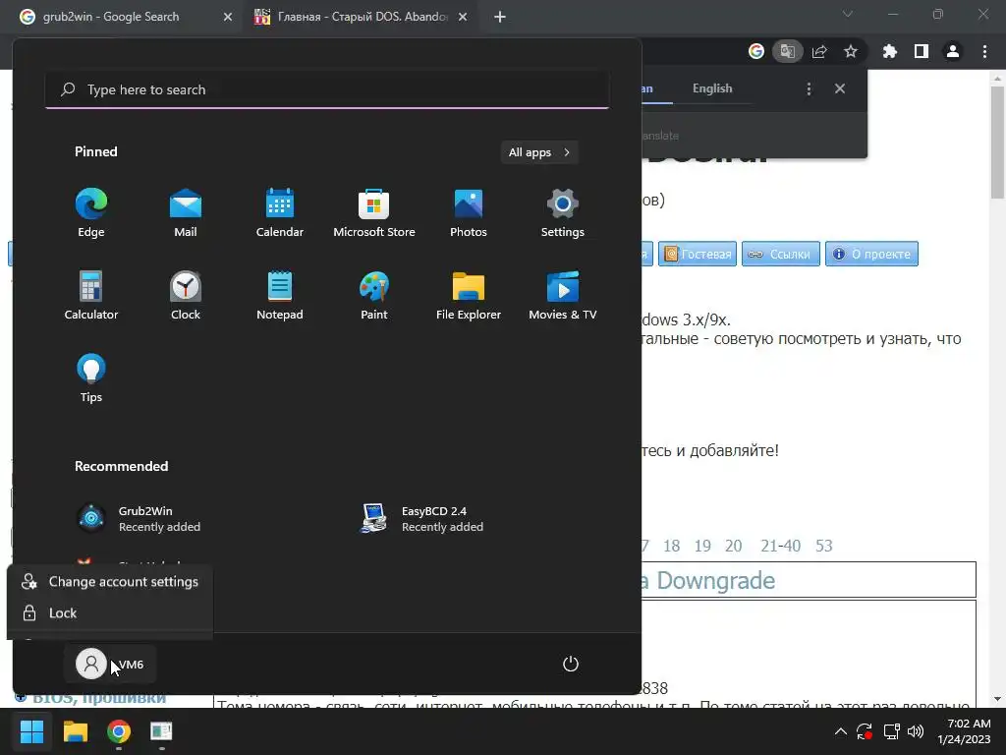Screen dimensions: 1006x755
Task: Open the Edge browser from pinned apps
Action: [x=91, y=213]
